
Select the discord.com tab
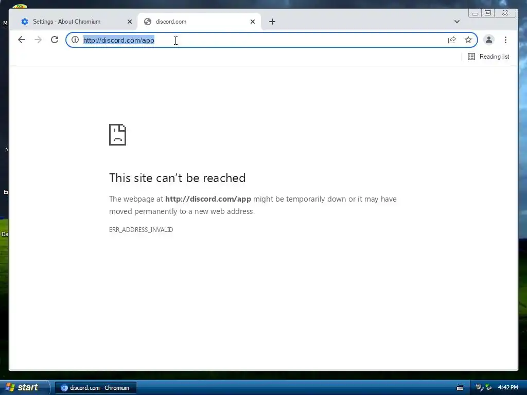[198, 22]
